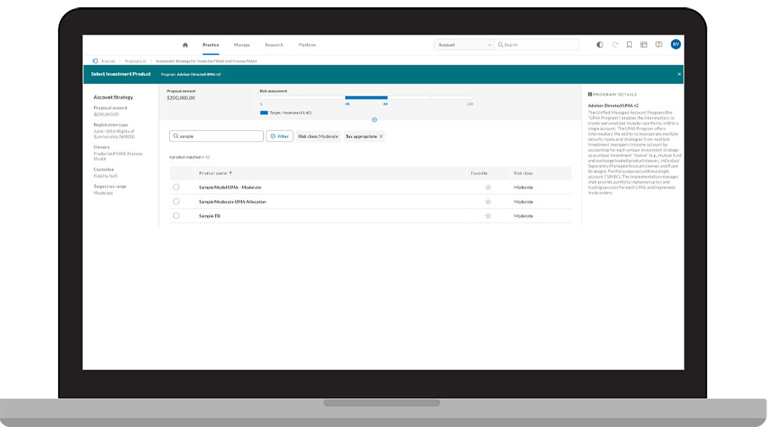Open the bookmarks icon
Screen dimensions: 768x427
click(x=629, y=45)
